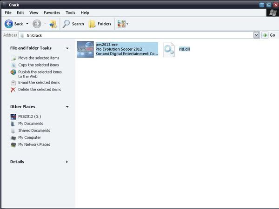Toggle the Folders pane button
Viewport: 279px width, 209px height.
pyautogui.click(x=100, y=24)
